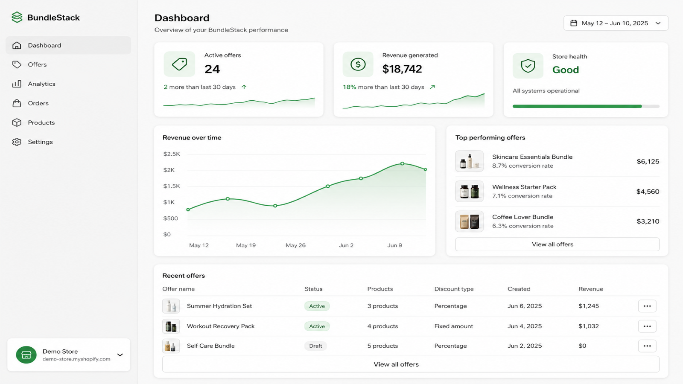Open actions menu for Summer Hydration Set
Image resolution: width=683 pixels, height=384 pixels.
pyautogui.click(x=647, y=306)
